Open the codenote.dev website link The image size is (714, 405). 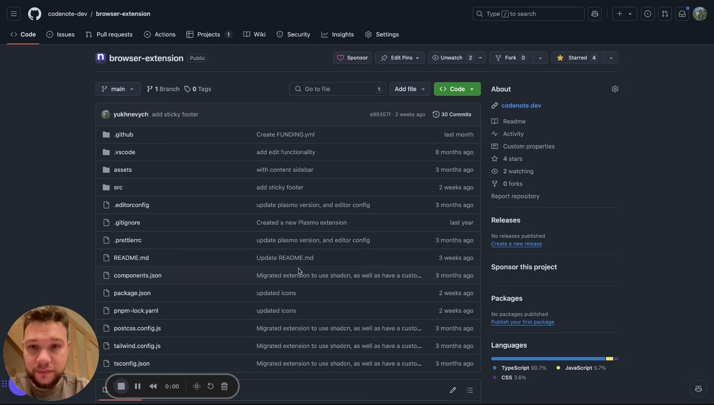click(521, 105)
